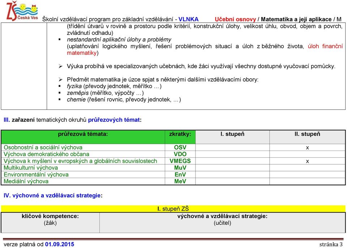The image size is (347, 248).
Task: Click the red word 'matematiky'
Action: point(82,53)
